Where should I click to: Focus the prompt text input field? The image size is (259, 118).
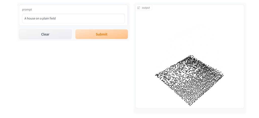(73, 18)
